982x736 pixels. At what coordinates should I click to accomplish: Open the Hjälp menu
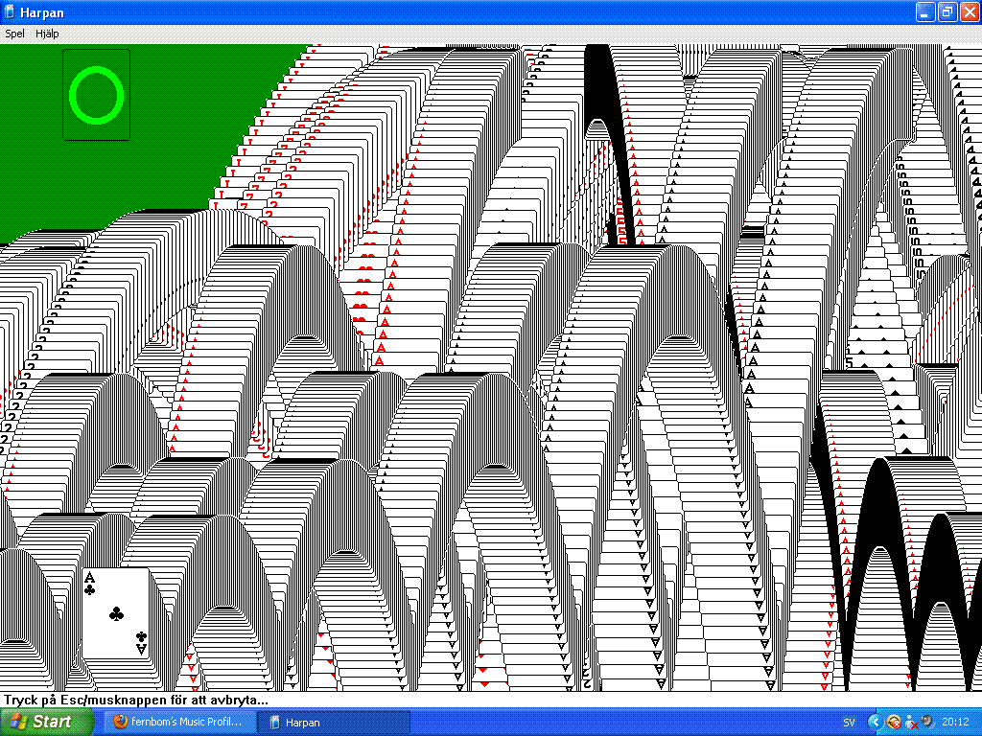point(47,34)
